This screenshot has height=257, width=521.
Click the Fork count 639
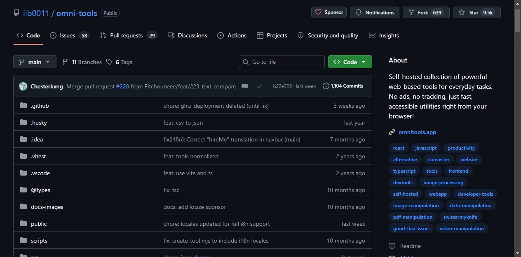click(x=437, y=13)
